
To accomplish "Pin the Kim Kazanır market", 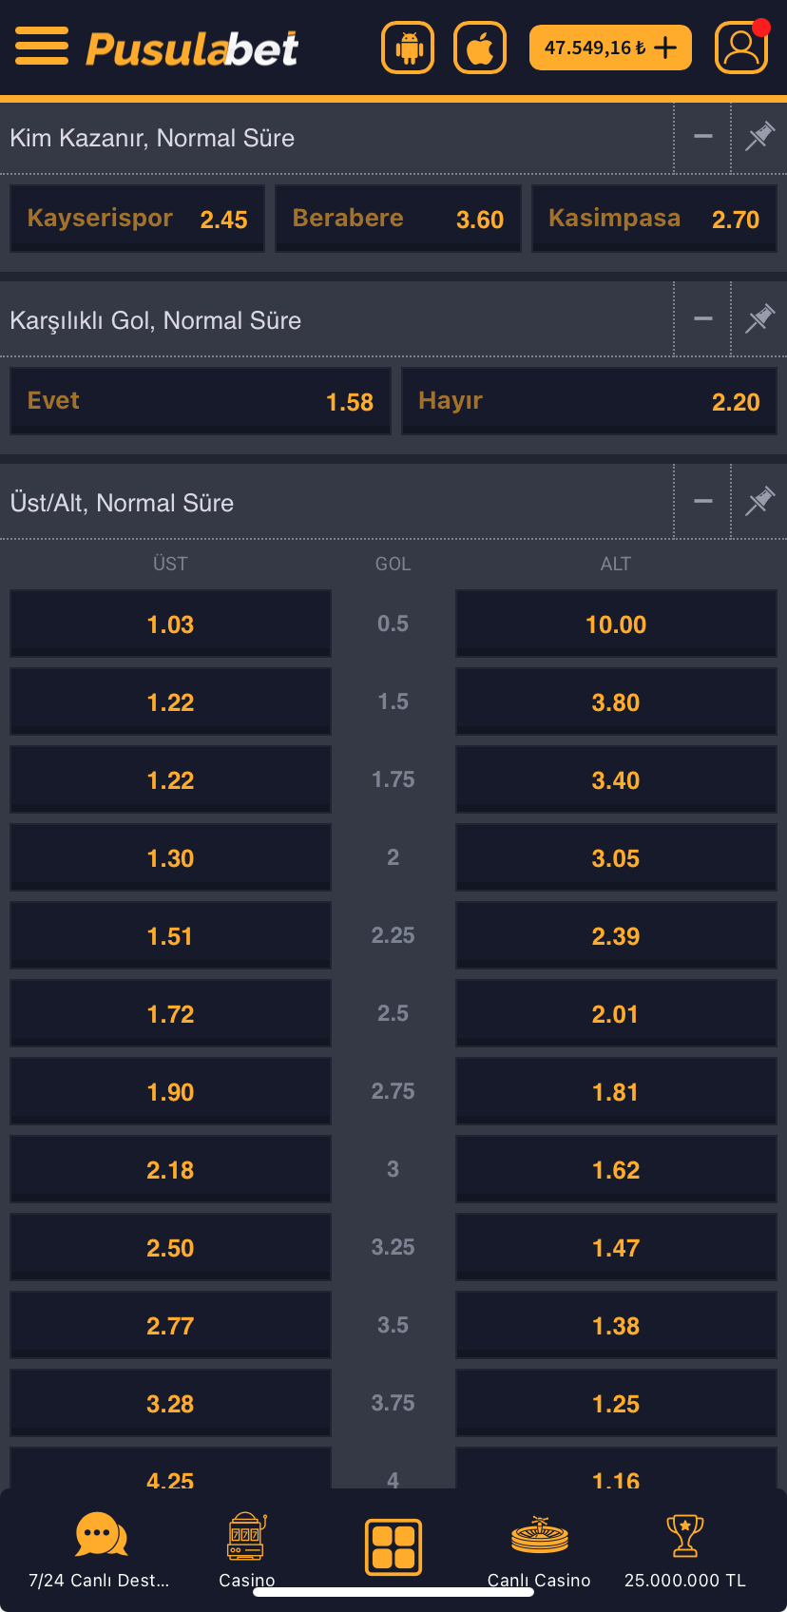I will coord(759,138).
